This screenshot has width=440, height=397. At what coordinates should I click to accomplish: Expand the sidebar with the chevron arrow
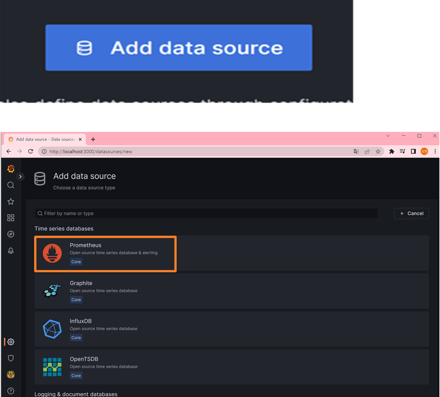(20, 176)
